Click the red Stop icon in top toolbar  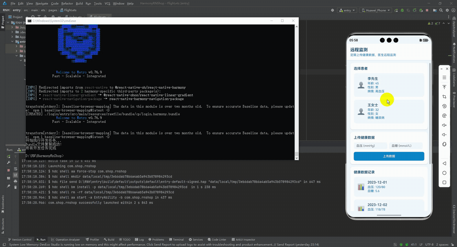(x=427, y=10)
